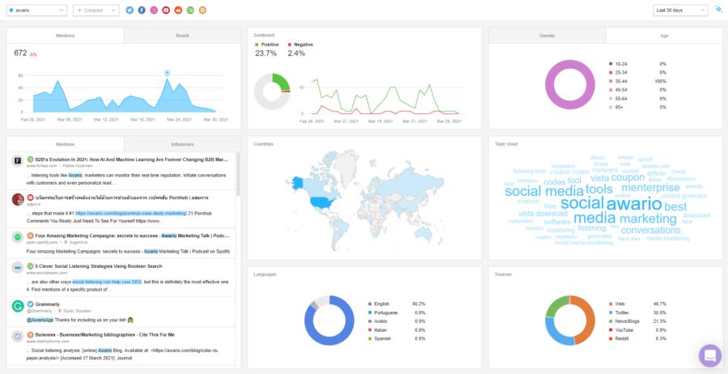The width and height of the screenshot is (728, 374).
Task: Click the Twitter icon beside Grammarly mention
Action: [x=30, y=304]
